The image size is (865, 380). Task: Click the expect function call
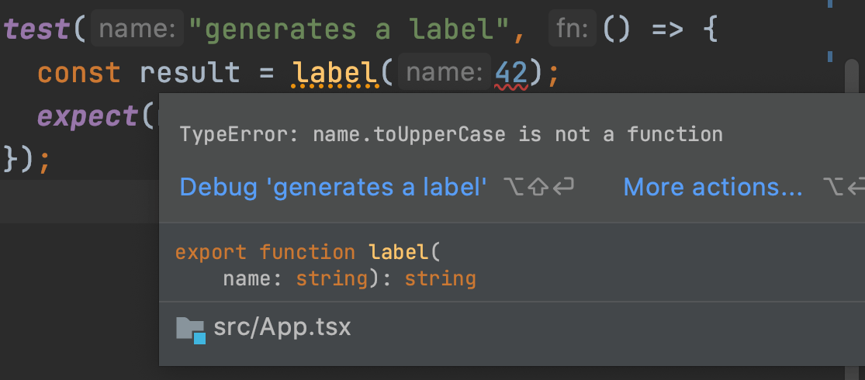click(88, 116)
